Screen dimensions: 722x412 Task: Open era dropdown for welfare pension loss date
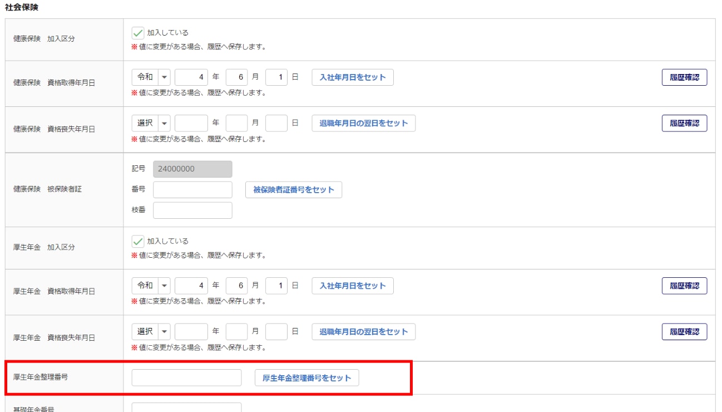coord(151,332)
